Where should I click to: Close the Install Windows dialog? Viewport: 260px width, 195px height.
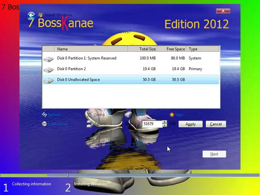(223, 11)
